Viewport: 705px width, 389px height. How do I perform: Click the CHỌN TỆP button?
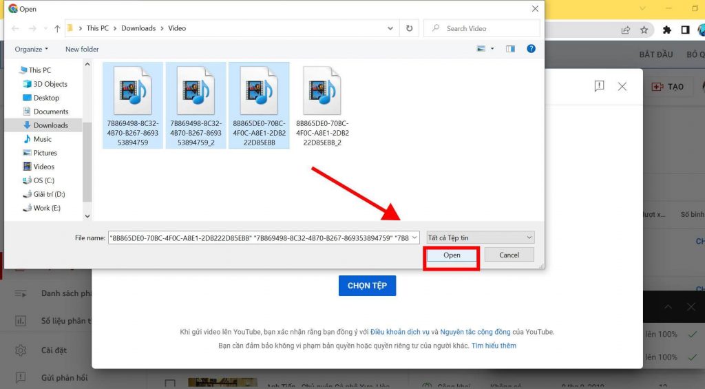pos(368,286)
